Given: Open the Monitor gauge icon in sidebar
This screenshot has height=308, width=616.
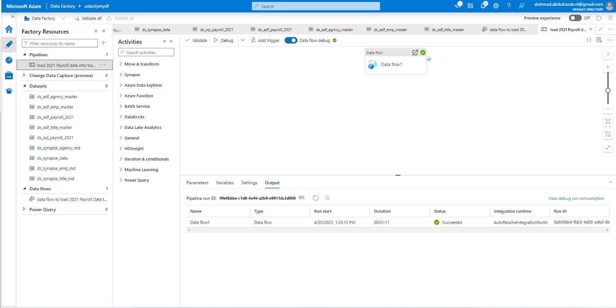Looking at the screenshot, I should [x=9, y=60].
